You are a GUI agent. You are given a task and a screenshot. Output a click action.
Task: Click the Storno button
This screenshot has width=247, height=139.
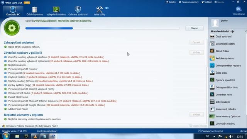coord(195,28)
